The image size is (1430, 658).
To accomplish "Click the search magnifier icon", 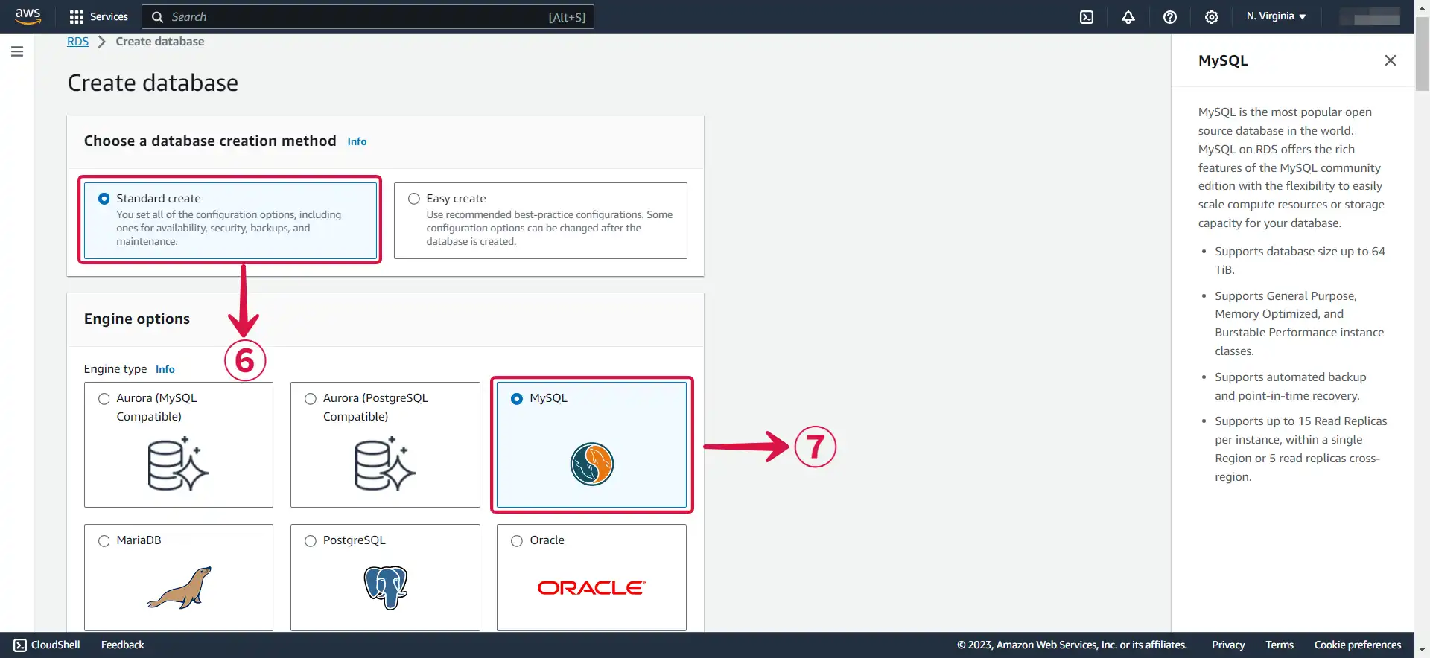I will pyautogui.click(x=157, y=17).
